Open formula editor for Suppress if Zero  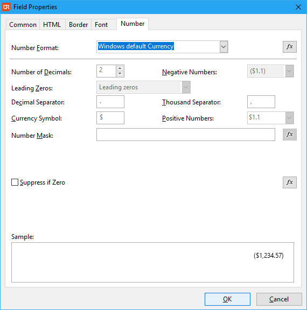coord(290,182)
